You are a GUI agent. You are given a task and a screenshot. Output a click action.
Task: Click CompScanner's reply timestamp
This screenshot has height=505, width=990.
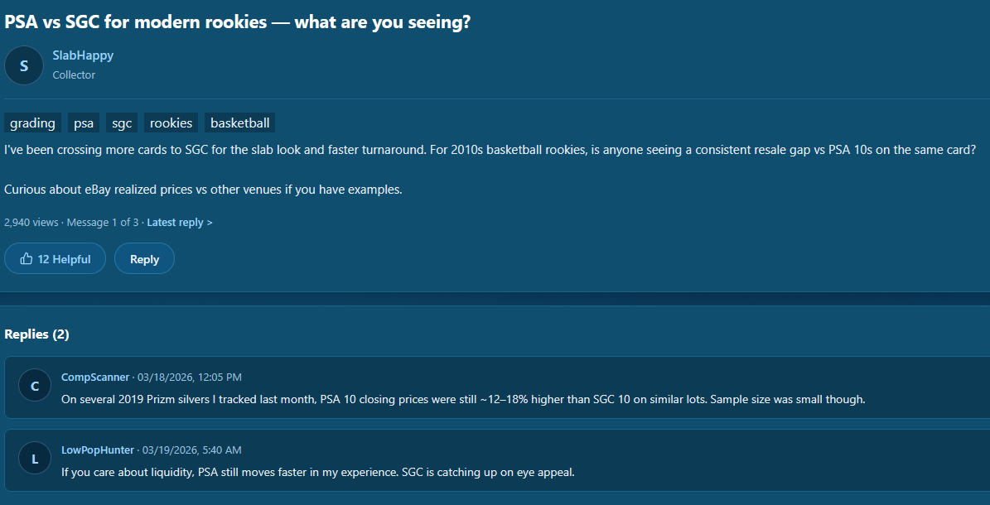coord(190,378)
